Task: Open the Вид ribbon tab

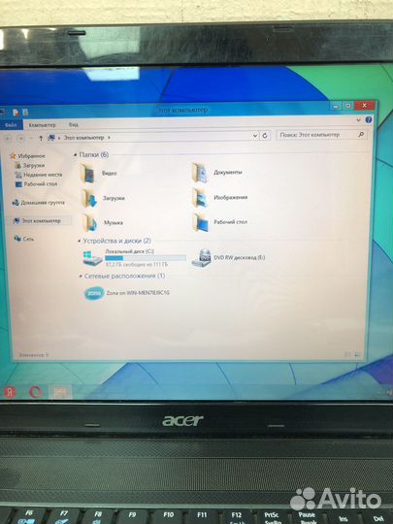Action: click(x=74, y=124)
